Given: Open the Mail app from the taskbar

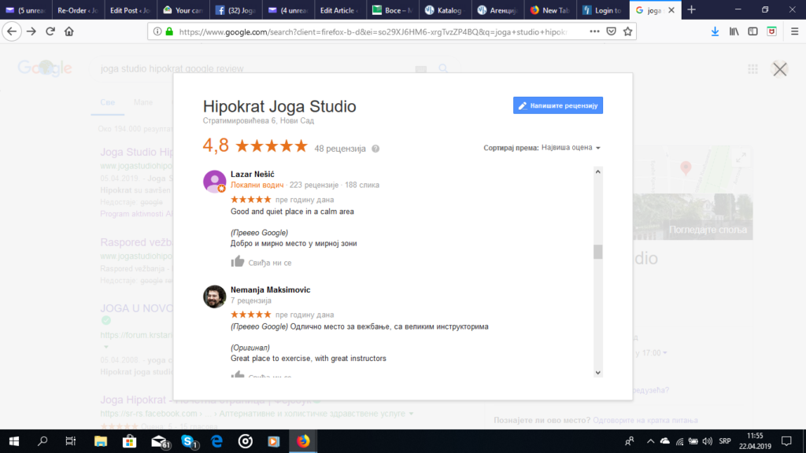Looking at the screenshot, I should (159, 441).
